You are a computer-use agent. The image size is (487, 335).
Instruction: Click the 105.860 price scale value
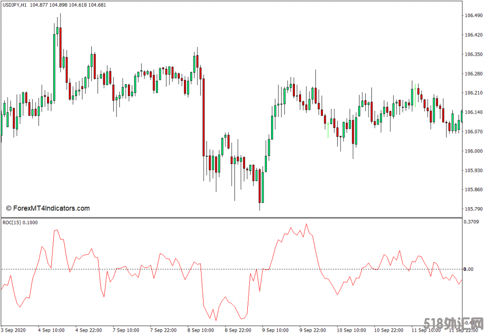tap(474, 190)
